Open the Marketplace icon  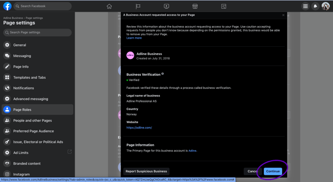pos(195,6)
